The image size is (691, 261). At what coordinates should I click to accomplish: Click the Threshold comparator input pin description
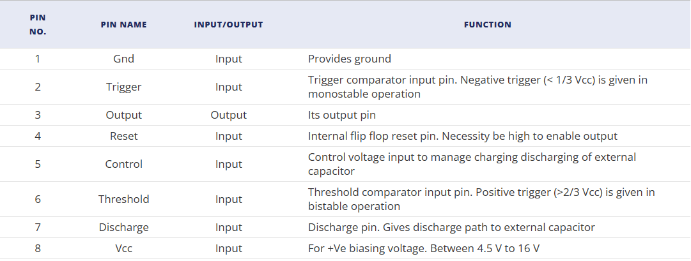point(481,199)
